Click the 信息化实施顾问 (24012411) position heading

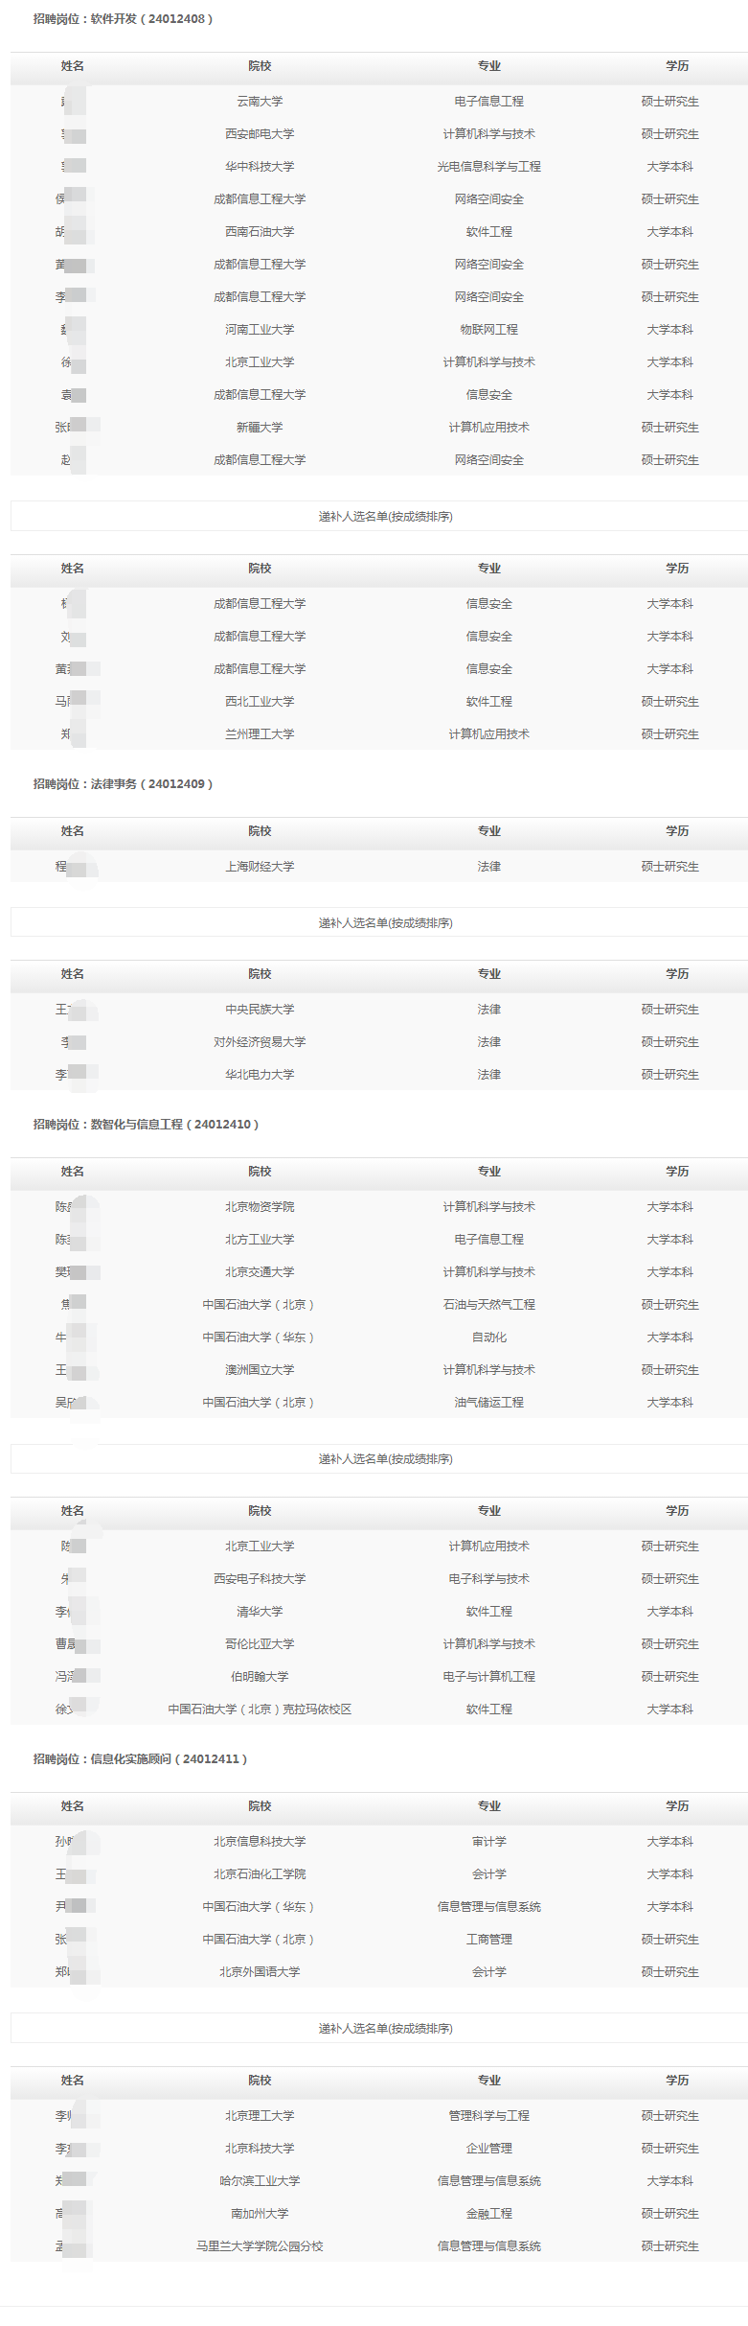click(140, 1759)
